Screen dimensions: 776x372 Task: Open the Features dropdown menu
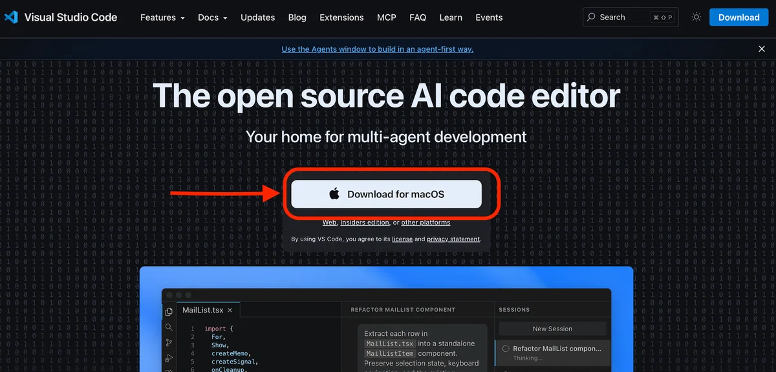pos(162,17)
